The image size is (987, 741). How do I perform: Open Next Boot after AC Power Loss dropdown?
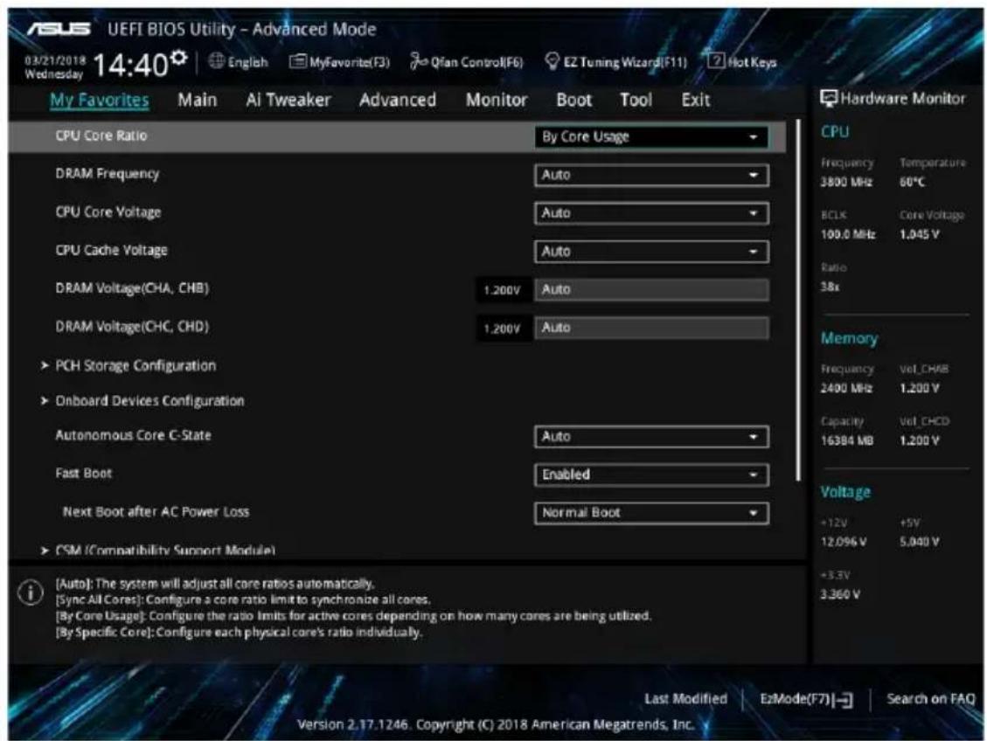(x=651, y=513)
